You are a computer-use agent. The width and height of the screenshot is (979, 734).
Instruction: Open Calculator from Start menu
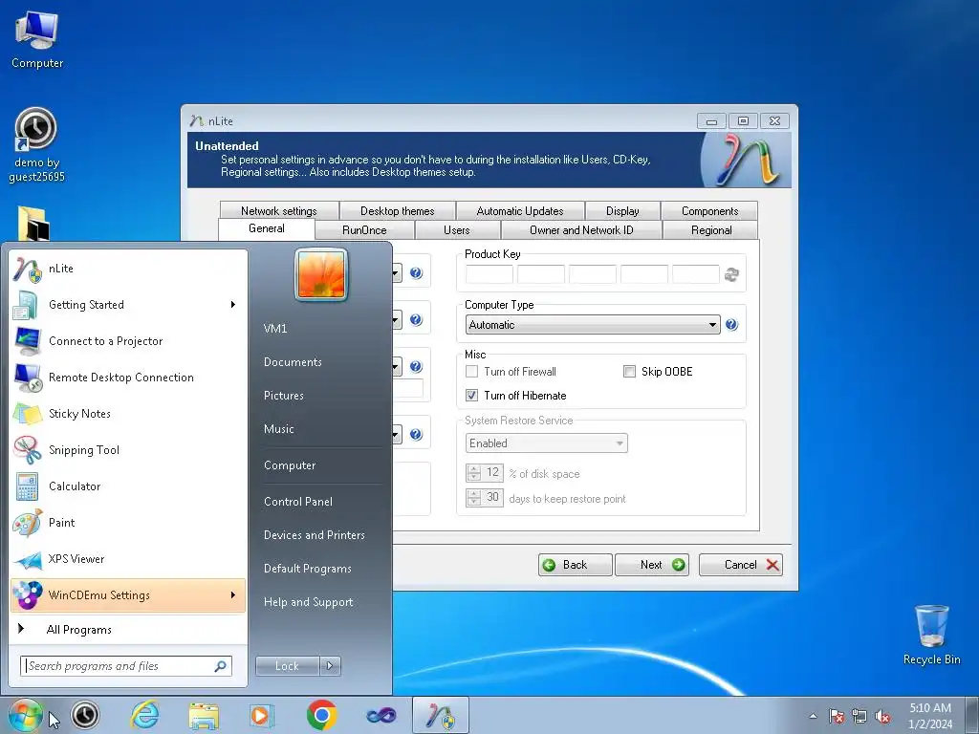128,486
